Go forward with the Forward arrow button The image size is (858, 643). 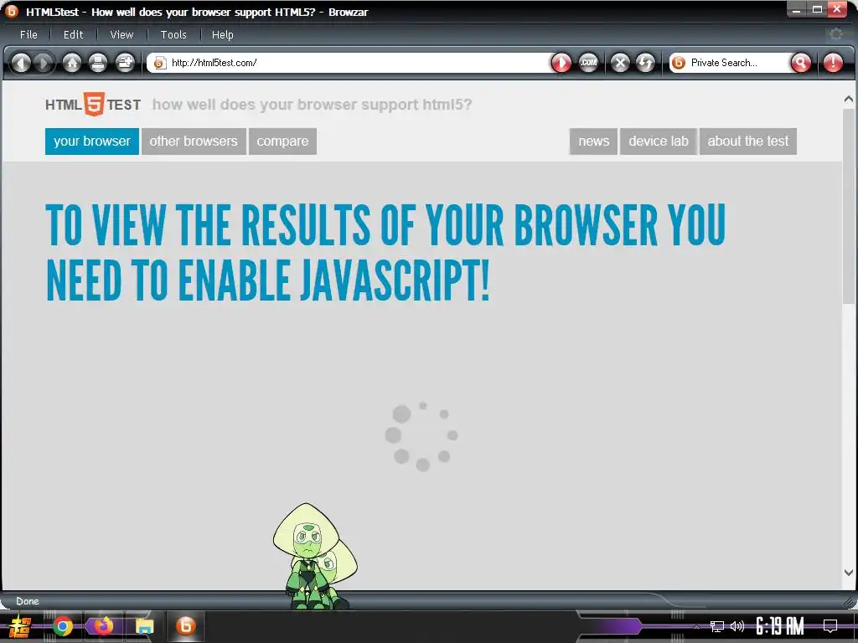click(x=44, y=63)
